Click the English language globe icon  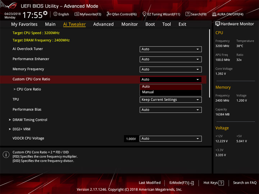tap(55, 14)
